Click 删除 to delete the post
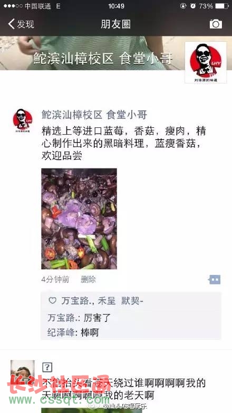 [88, 279]
